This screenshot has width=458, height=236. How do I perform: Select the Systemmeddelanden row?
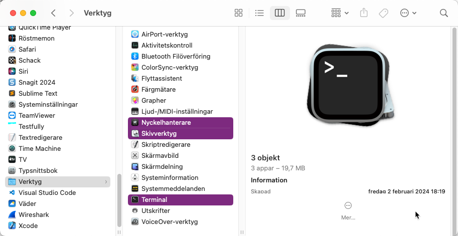(x=181, y=189)
